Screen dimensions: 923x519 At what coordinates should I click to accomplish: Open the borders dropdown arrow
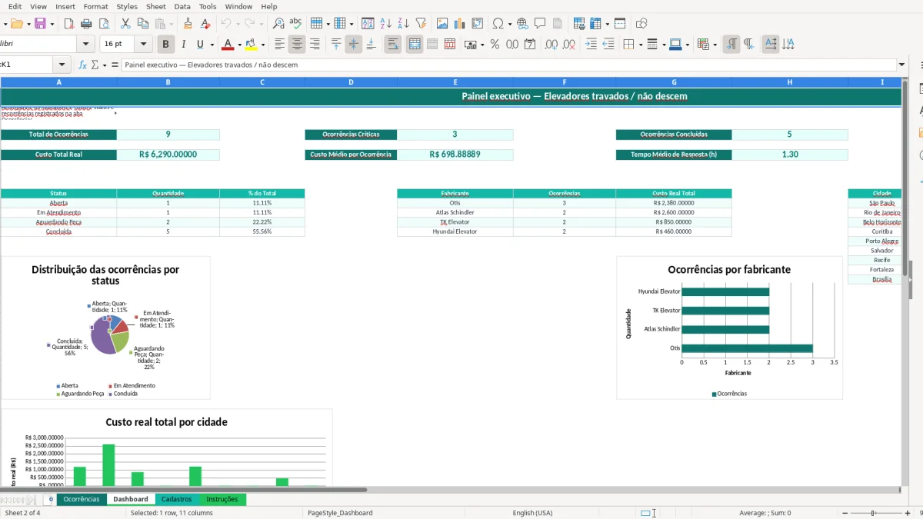[639, 45]
